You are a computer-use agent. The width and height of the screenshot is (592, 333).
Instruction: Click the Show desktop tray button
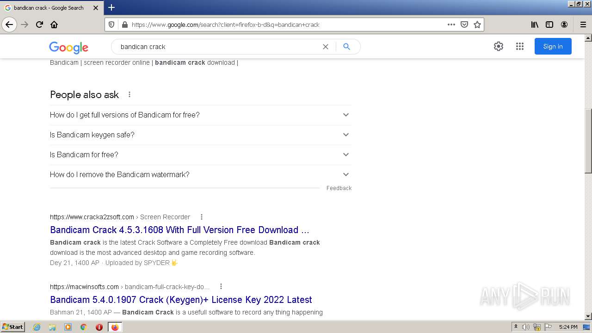tap(586, 327)
